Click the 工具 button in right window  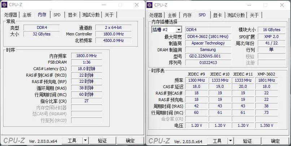(x=217, y=141)
